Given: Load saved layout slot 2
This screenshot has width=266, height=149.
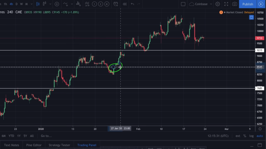Looking at the screenshot, I should point(100,4).
